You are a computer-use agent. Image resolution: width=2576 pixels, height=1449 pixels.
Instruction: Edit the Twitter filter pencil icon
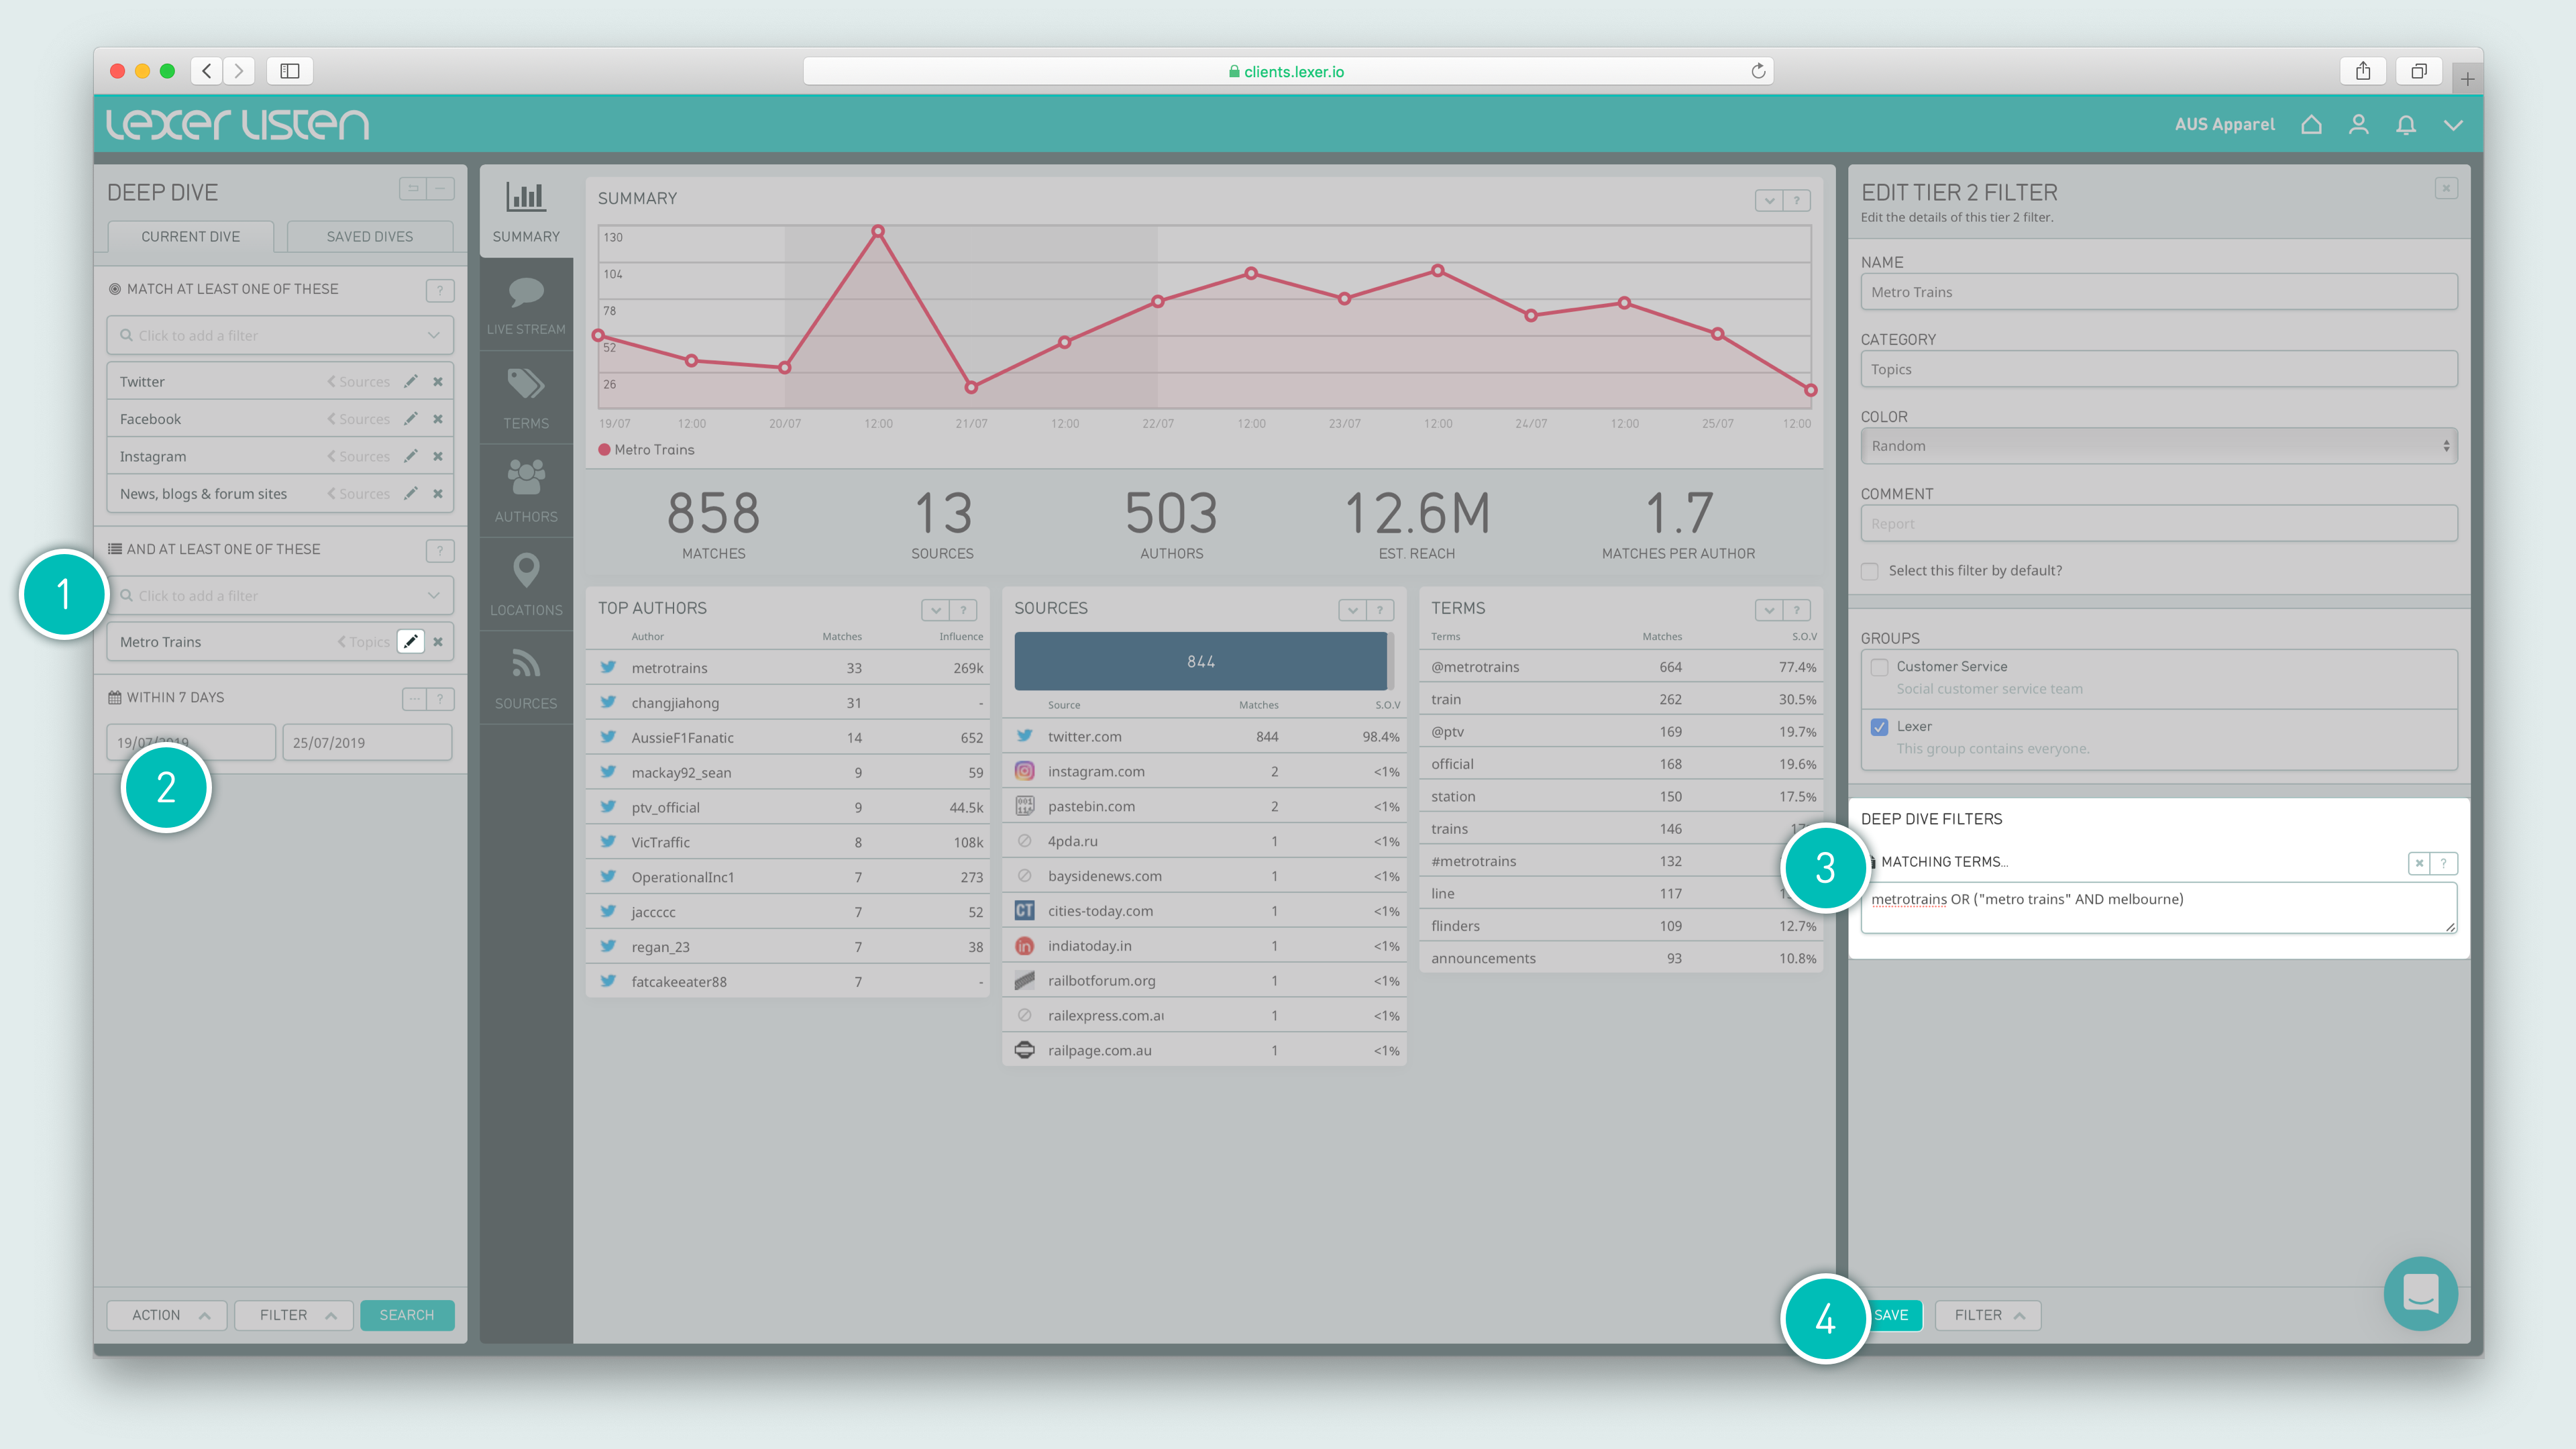click(411, 381)
